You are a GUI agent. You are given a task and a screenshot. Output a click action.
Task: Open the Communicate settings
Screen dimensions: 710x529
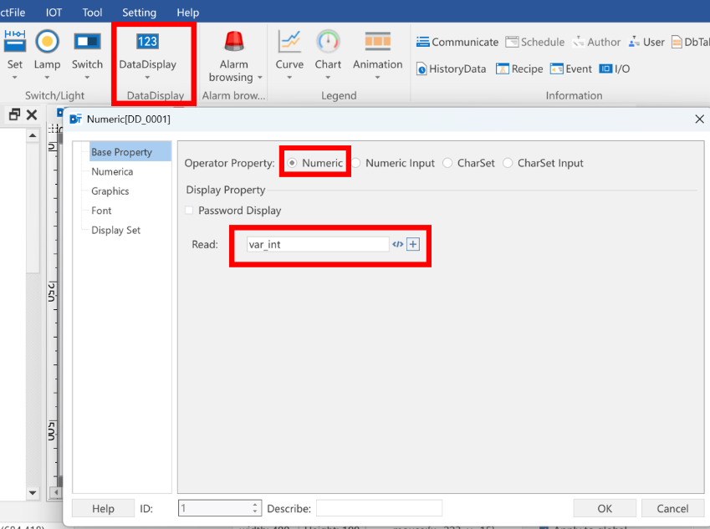tap(457, 42)
